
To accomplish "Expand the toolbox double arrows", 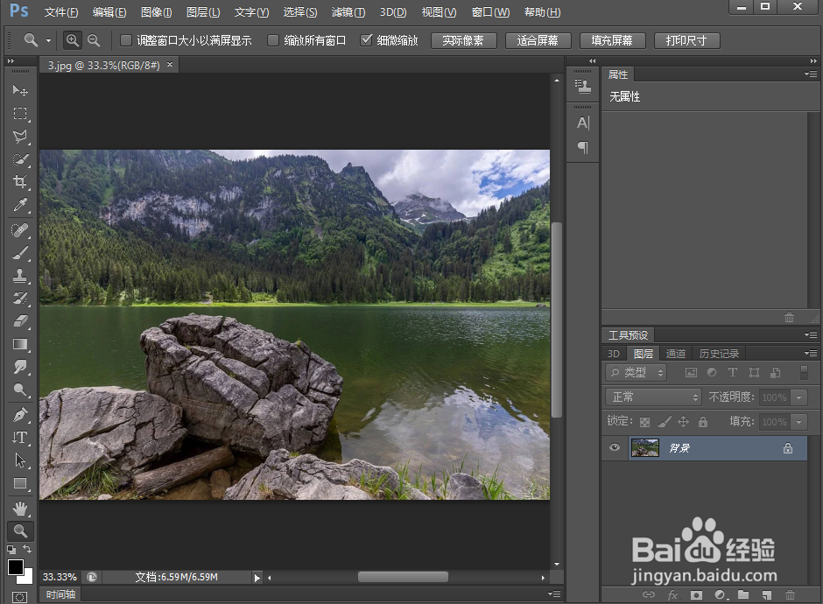I will (x=11, y=61).
